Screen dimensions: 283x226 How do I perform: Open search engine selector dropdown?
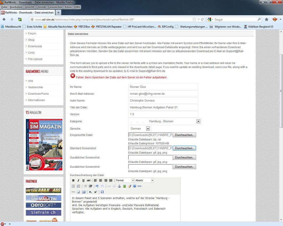coord(210,20)
